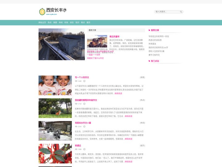Click the clock icon under 写一个人的作文

click(x=84, y=81)
